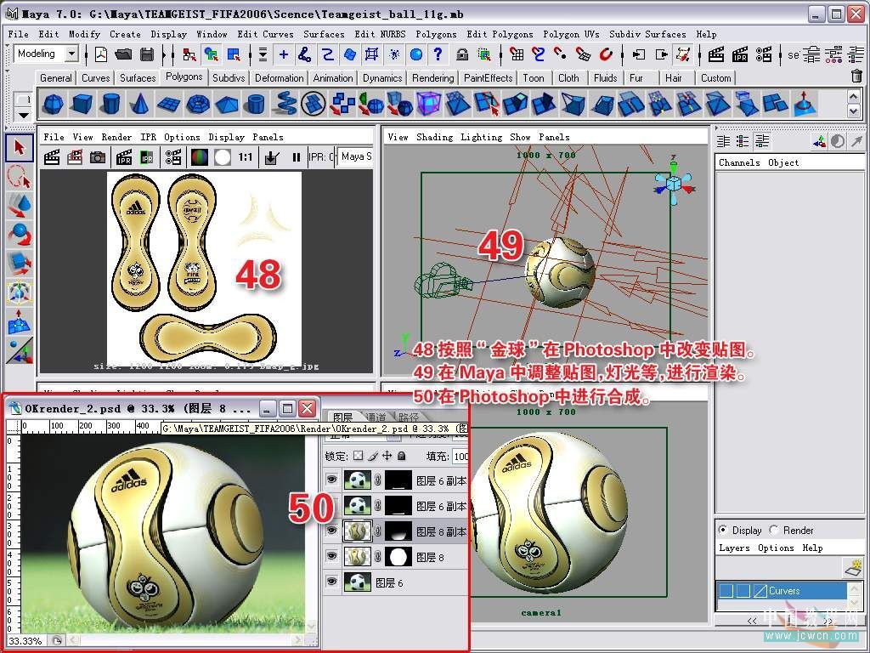Create new layer icon in layer editor
Image resolution: width=870 pixels, height=653 pixels.
pos(853,567)
